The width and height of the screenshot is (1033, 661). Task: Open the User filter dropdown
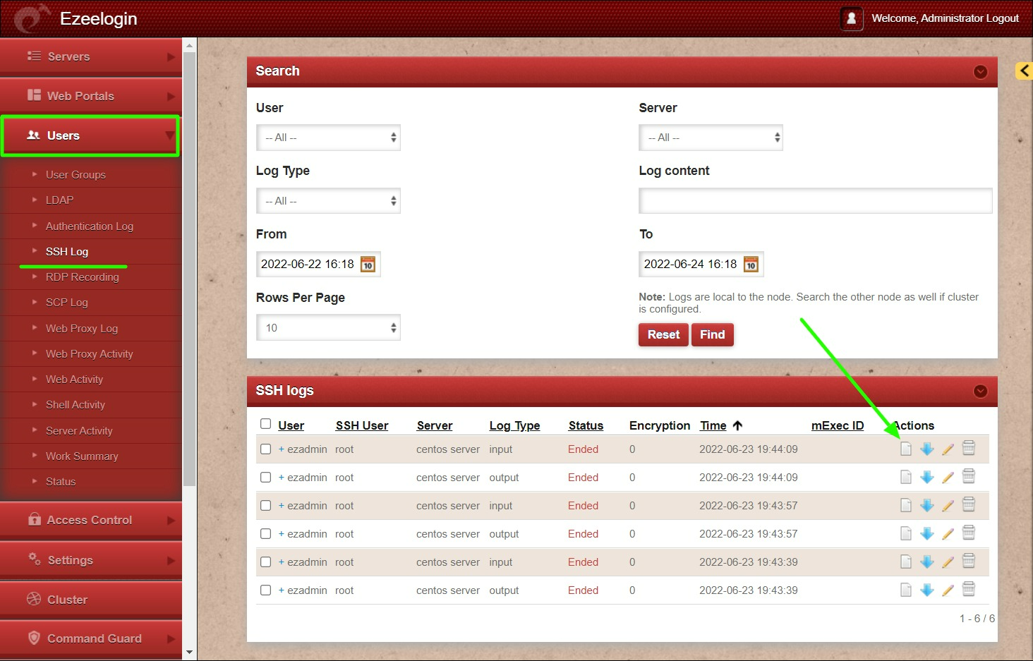[328, 138]
